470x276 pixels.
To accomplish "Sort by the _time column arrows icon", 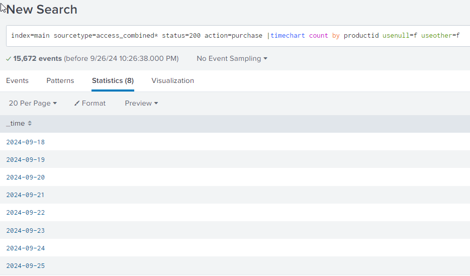I will pyautogui.click(x=30, y=124).
